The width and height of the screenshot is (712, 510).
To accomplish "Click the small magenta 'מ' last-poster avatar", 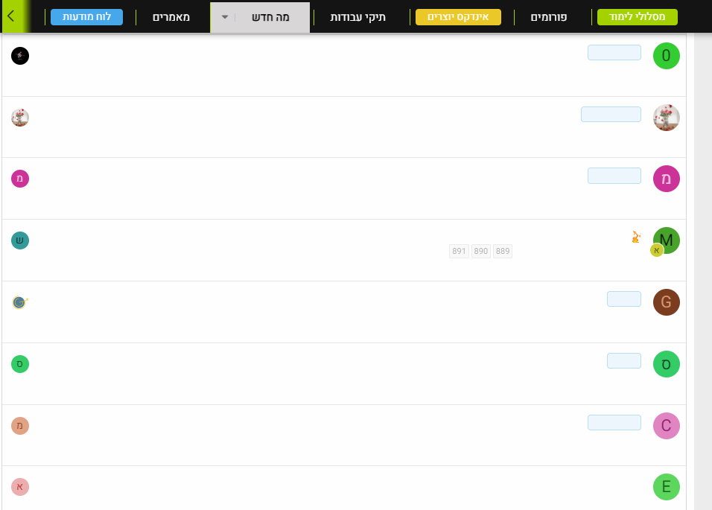I will tap(20, 179).
